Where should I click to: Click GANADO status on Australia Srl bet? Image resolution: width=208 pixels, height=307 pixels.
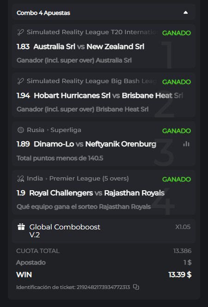tap(176, 33)
